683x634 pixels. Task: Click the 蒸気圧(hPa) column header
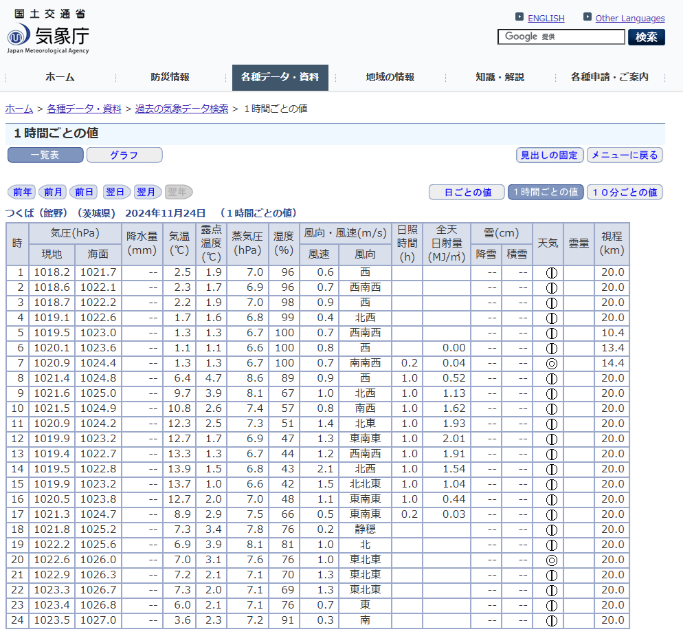(x=247, y=243)
